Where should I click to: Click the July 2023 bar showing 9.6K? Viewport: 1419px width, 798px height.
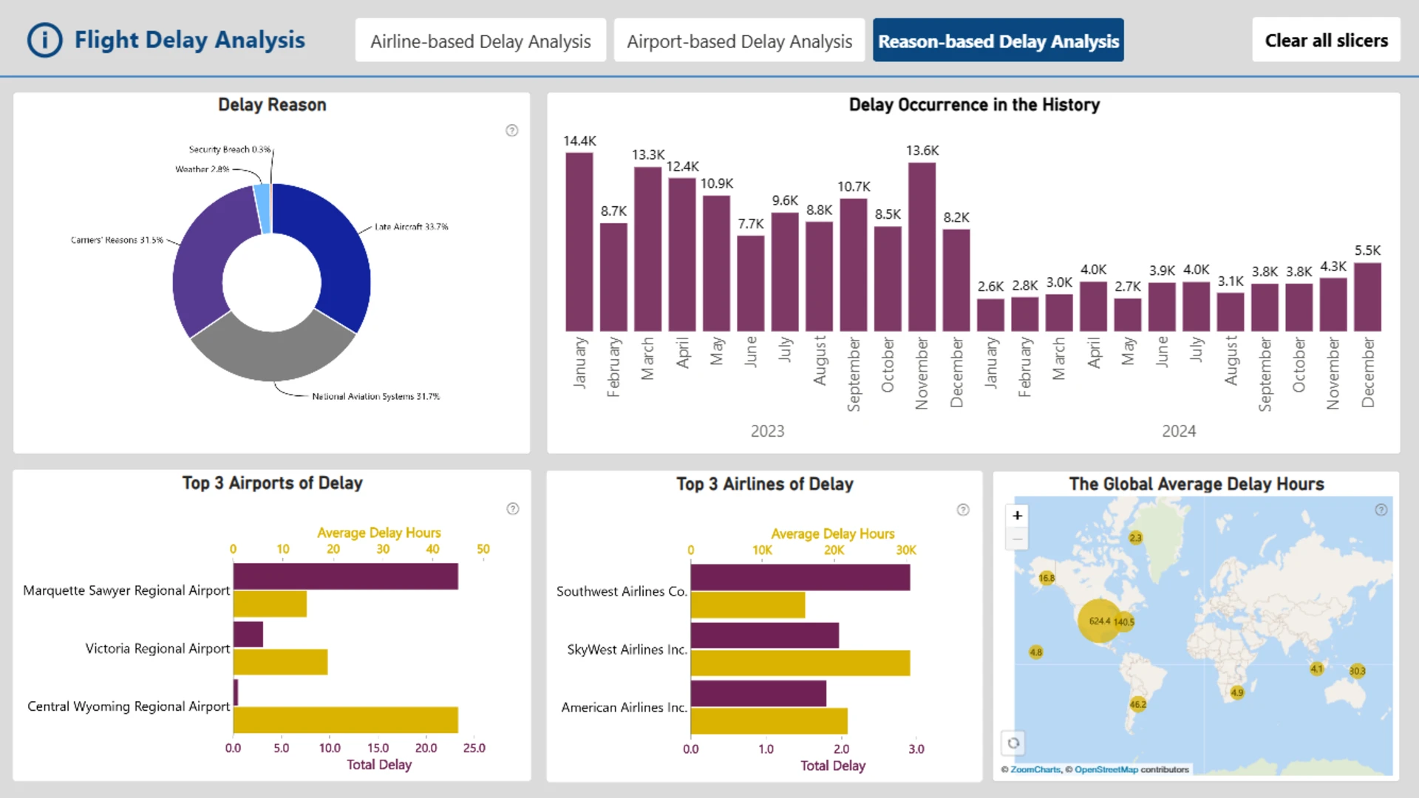[x=785, y=272]
